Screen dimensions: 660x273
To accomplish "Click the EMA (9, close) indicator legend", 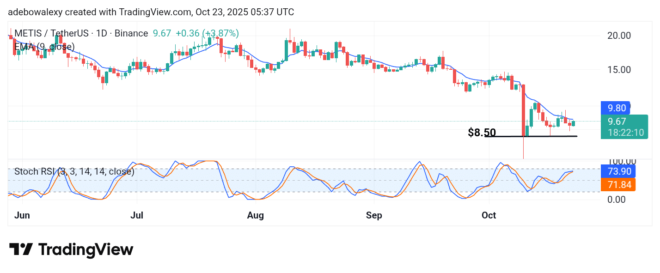I will 44,47.
